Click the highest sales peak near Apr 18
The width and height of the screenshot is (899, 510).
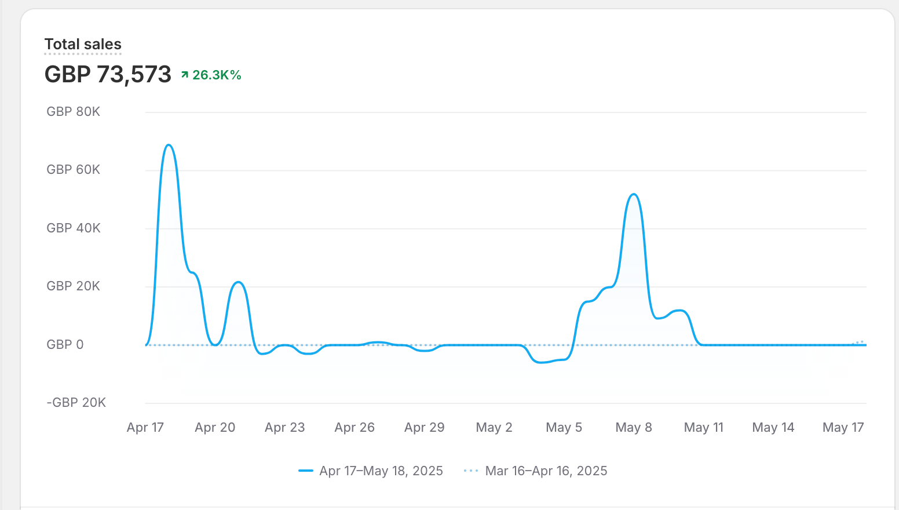click(169, 145)
